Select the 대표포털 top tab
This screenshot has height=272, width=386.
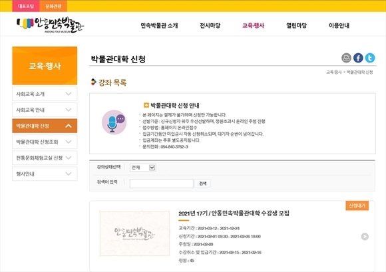point(26,6)
